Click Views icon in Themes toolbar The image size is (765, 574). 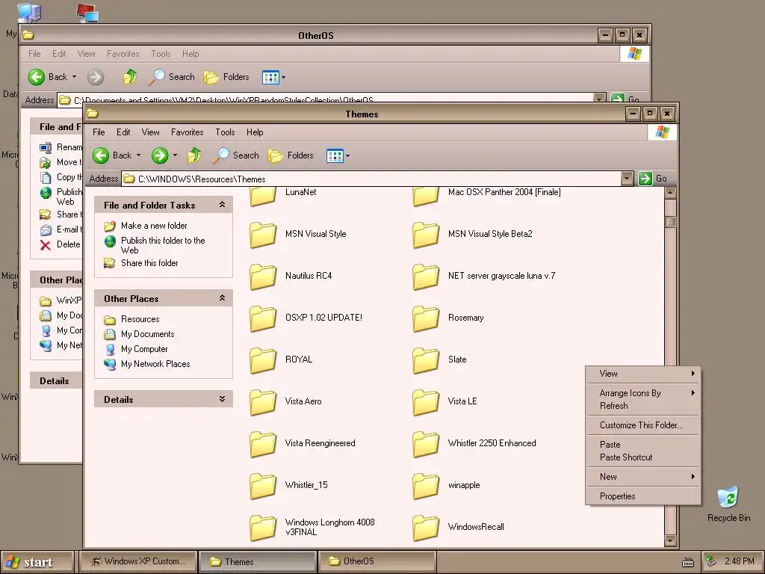pyautogui.click(x=335, y=156)
